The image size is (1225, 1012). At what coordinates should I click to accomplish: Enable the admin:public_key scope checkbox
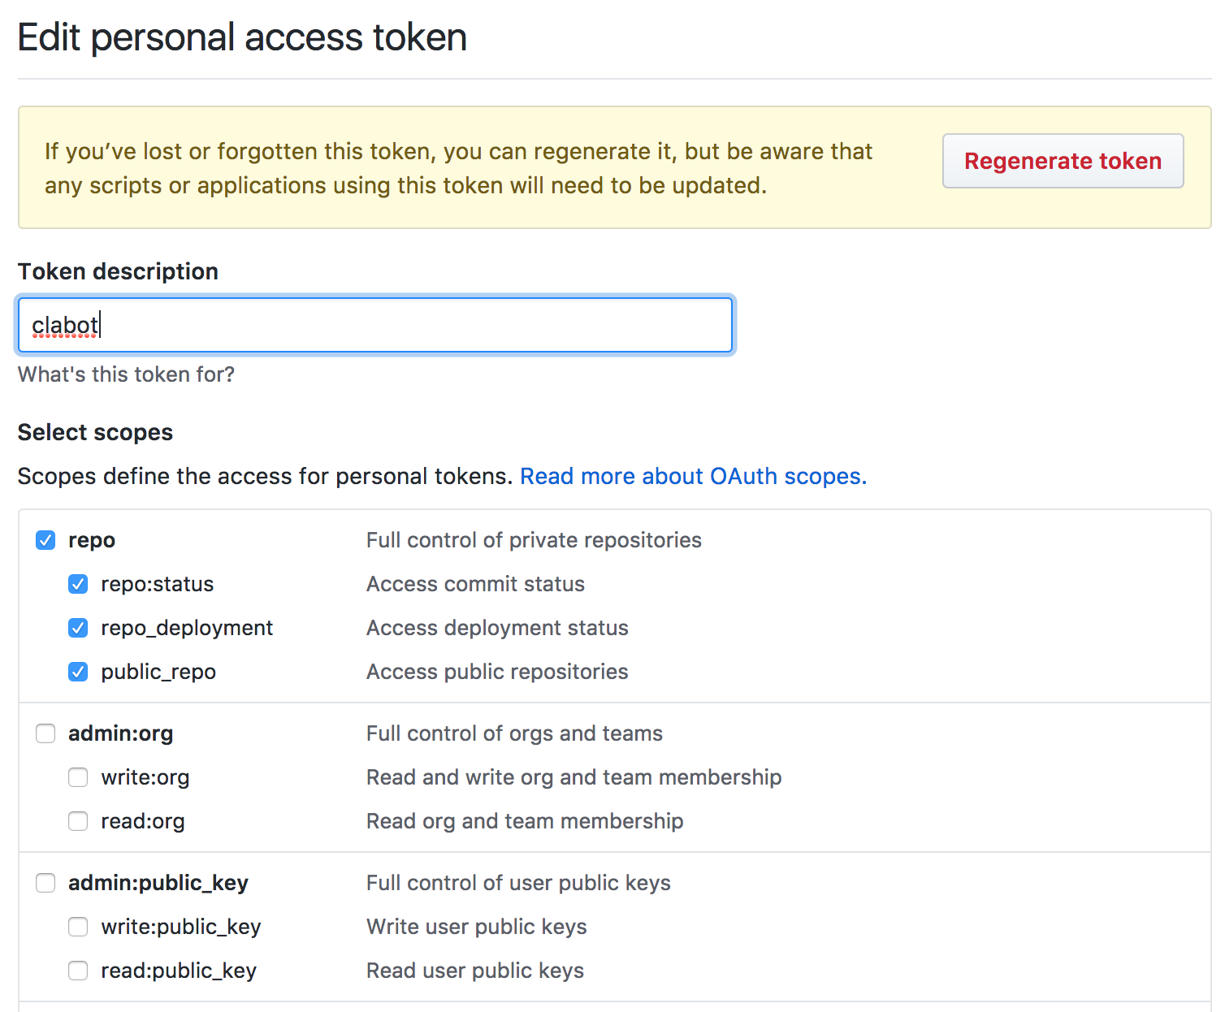(45, 883)
